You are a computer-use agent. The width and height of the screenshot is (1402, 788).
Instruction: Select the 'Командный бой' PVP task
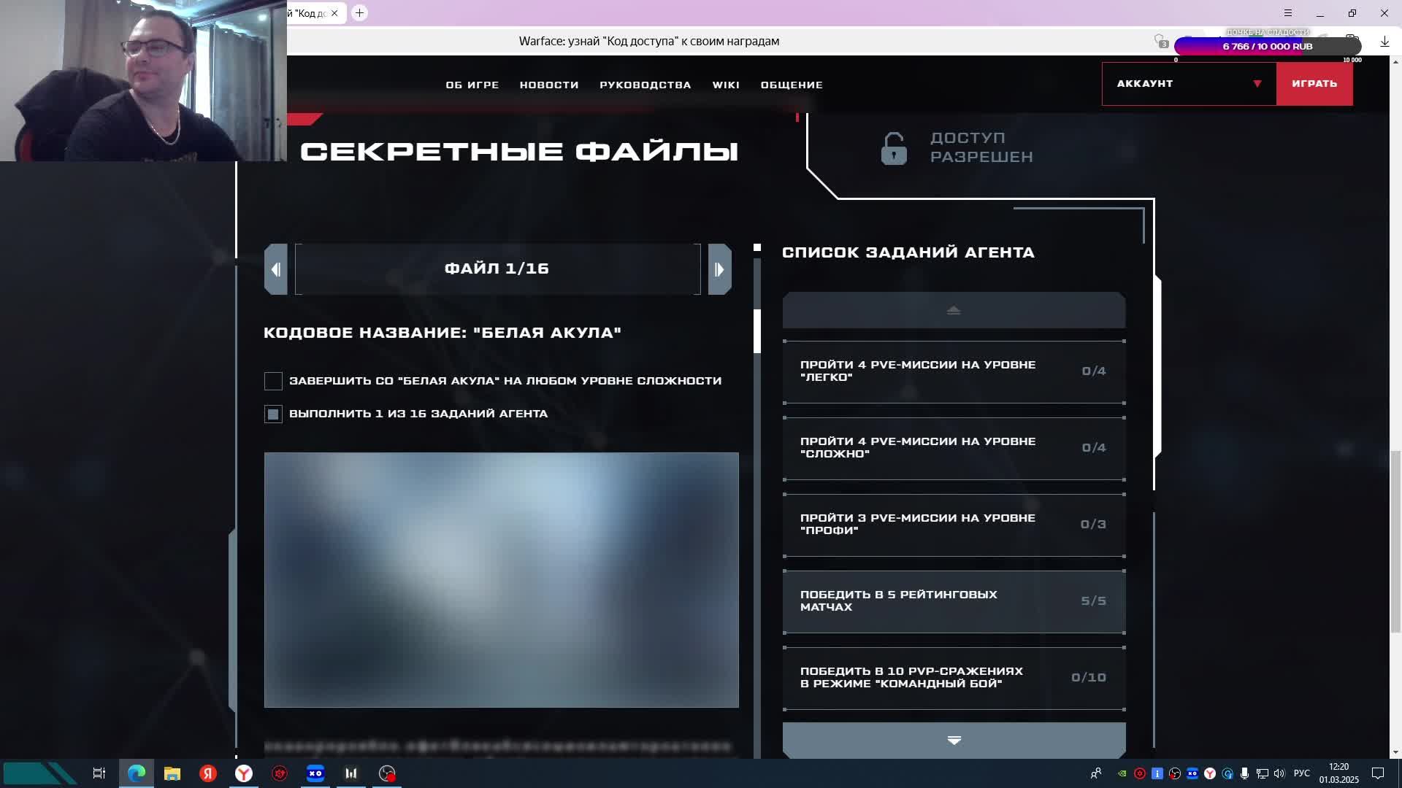954,678
